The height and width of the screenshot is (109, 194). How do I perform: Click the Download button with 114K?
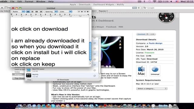point(146,34)
